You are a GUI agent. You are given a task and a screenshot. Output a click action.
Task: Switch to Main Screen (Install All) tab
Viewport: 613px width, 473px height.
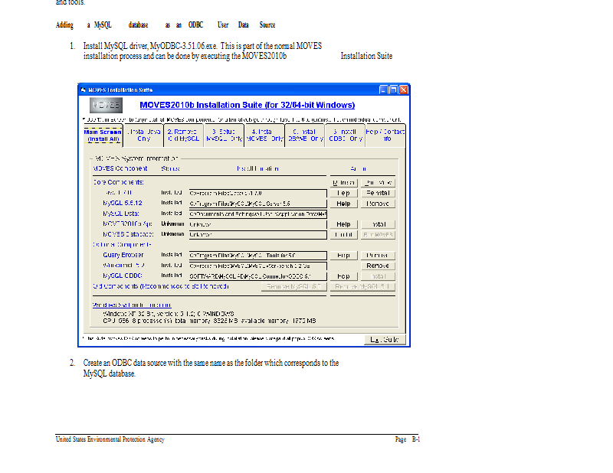click(103, 135)
